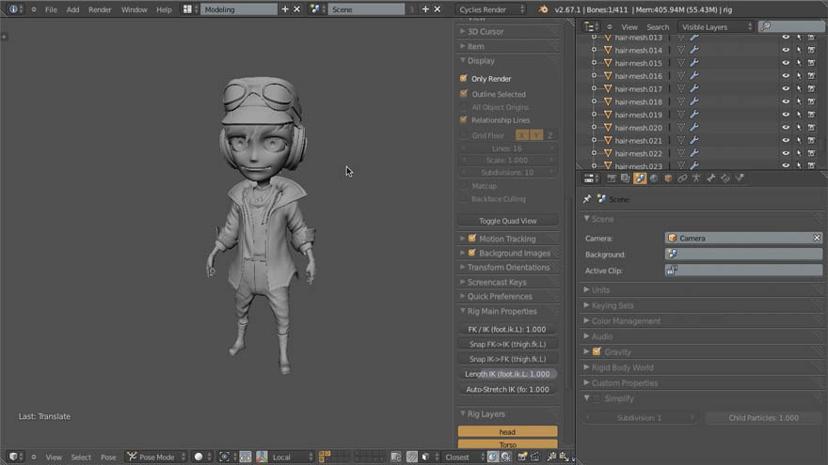This screenshot has width=828, height=465.
Task: Click Snap IK->FK (thigh.fk.L) button
Action: (507, 359)
